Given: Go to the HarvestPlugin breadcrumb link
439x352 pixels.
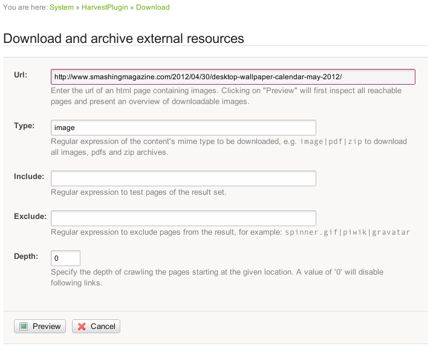Looking at the screenshot, I should click(105, 7).
